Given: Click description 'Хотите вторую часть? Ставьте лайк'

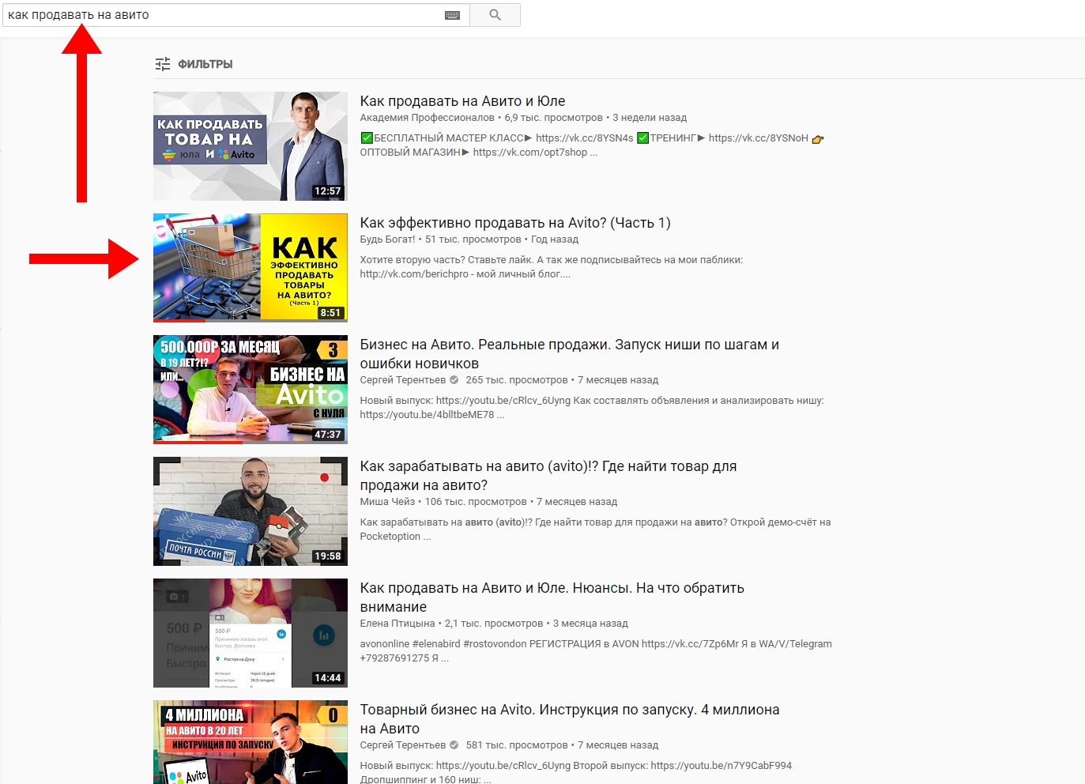Looking at the screenshot, I should (x=551, y=267).
